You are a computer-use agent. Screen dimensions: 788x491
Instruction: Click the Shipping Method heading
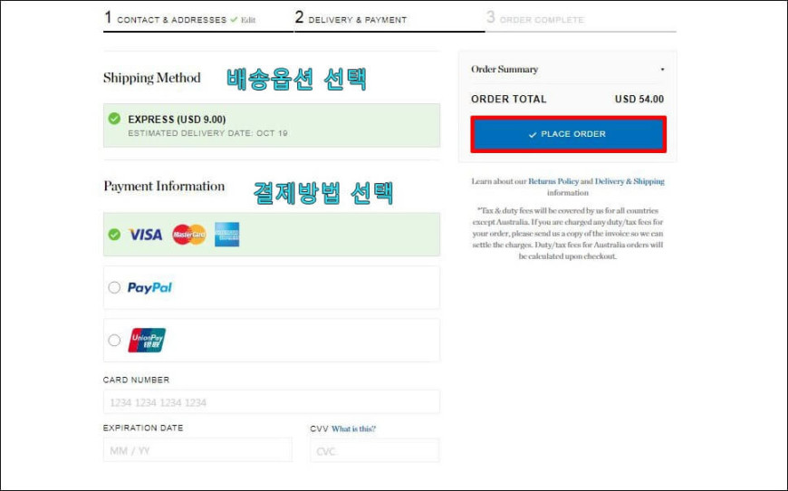point(152,78)
